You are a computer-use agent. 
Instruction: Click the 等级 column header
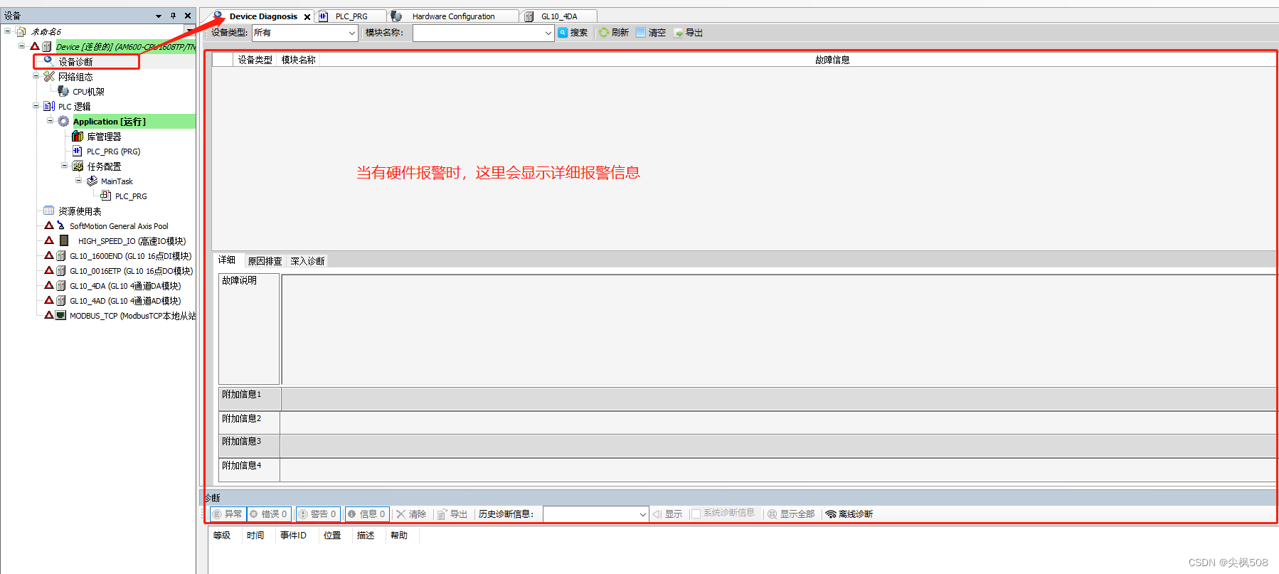222,536
